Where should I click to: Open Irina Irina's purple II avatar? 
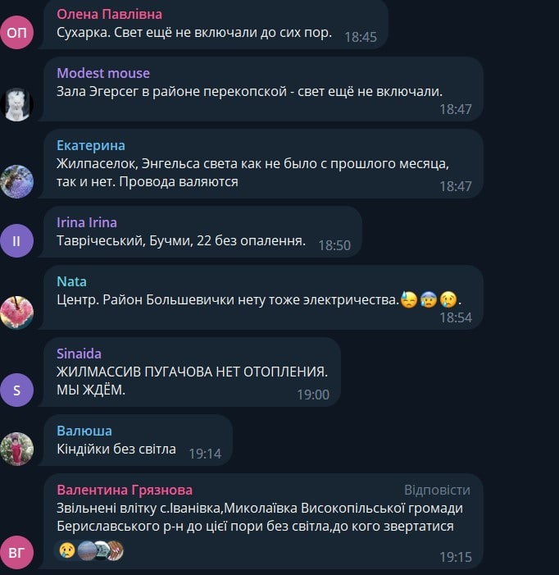pos(17,240)
